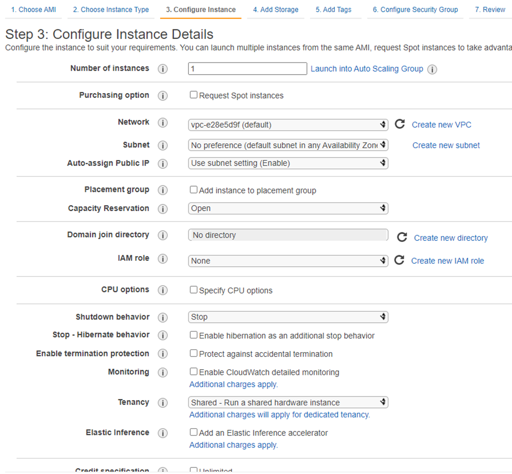Click the Number of instances input field
Screen dimensions: 512x474
247,69
